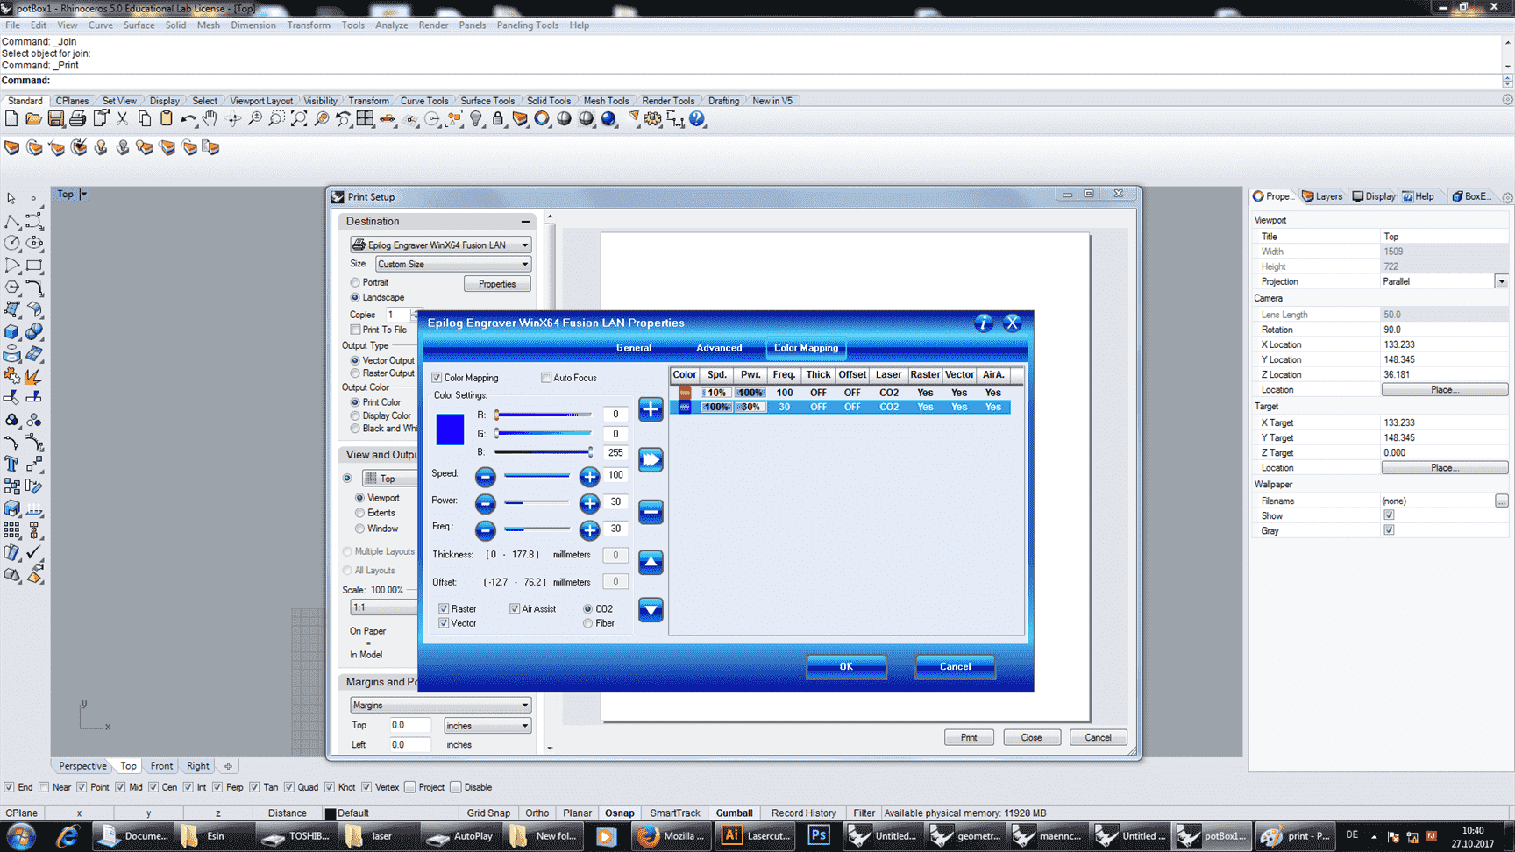Enable Auto Focus checkbox

click(546, 378)
